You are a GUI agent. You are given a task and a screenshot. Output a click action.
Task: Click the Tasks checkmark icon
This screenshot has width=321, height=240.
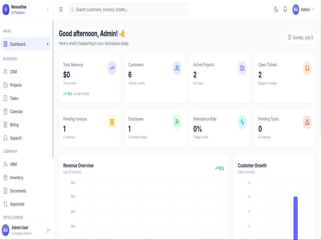[5, 98]
